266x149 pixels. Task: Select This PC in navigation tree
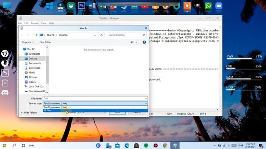[29, 49]
